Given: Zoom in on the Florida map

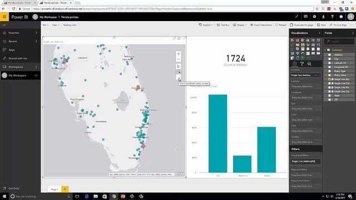Looking at the screenshot, I should (178, 54).
